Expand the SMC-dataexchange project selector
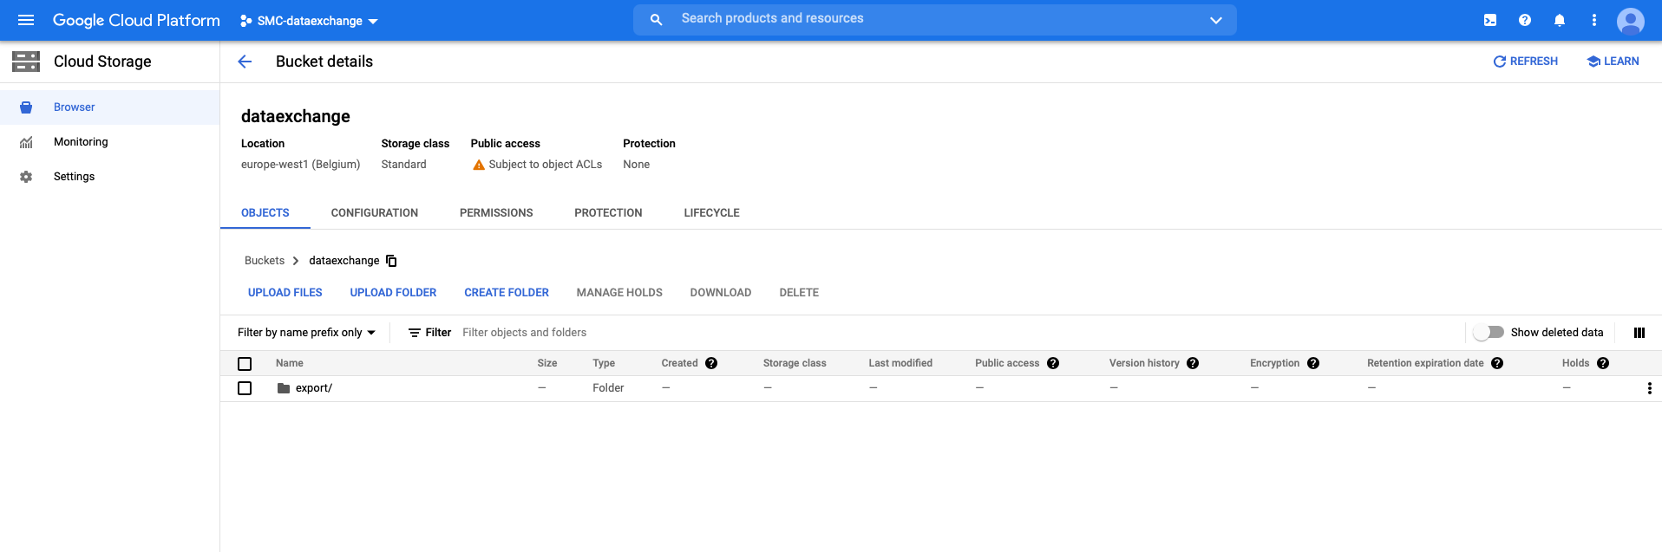This screenshot has width=1662, height=552. pos(310,21)
